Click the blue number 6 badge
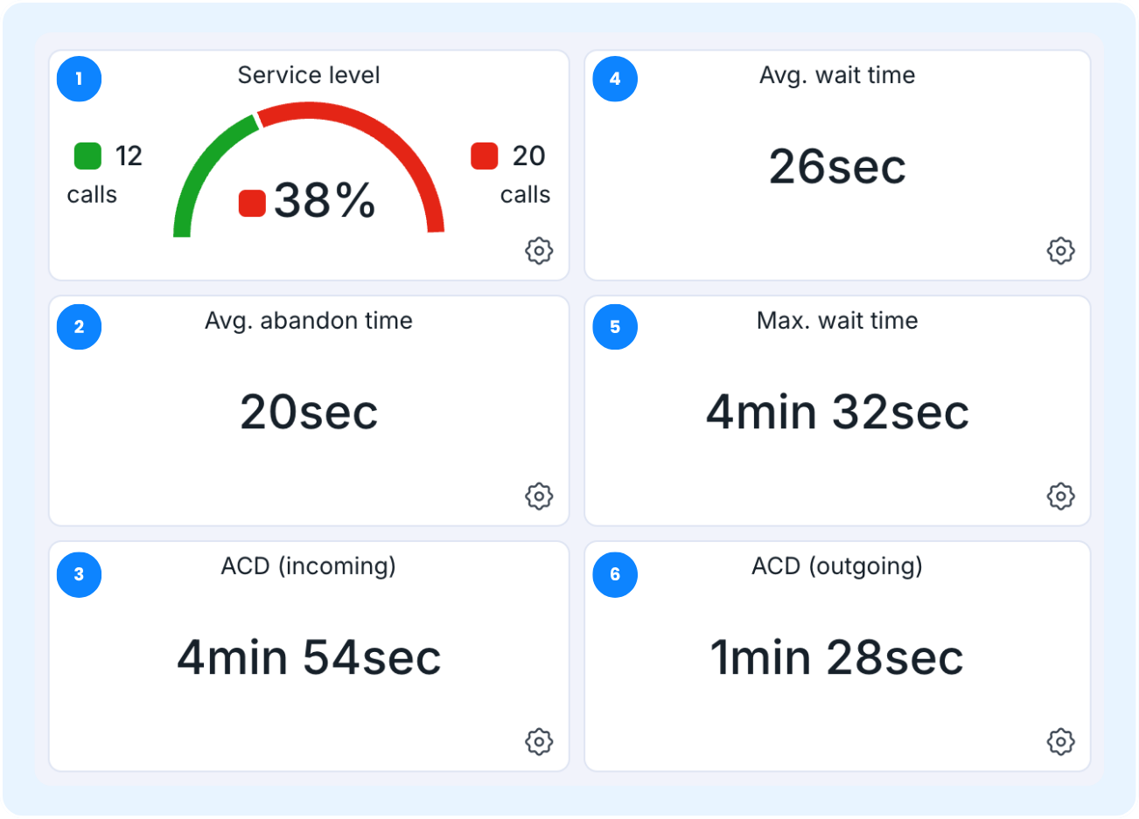This screenshot has width=1139, height=819. (x=615, y=574)
